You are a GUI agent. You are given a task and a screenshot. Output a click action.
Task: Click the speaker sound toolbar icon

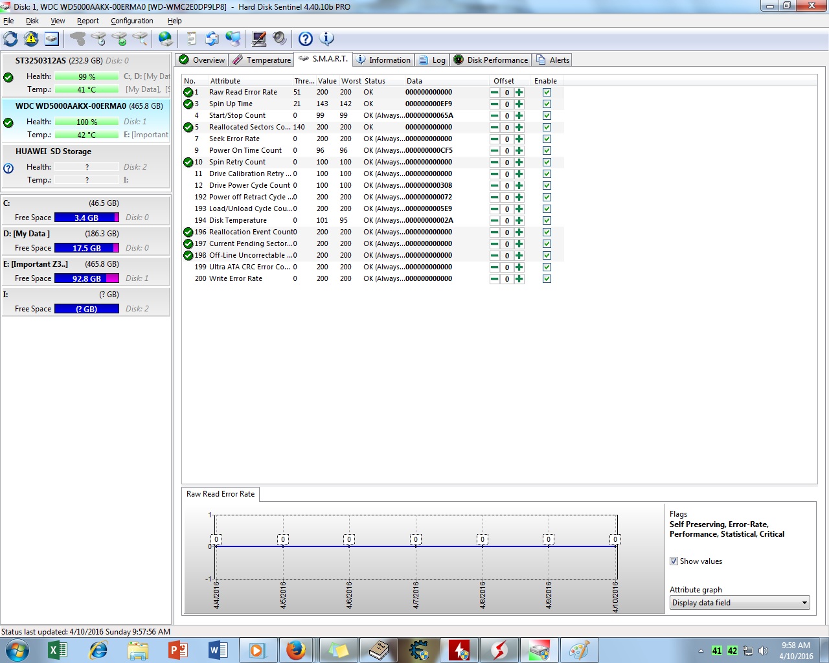[x=280, y=39]
